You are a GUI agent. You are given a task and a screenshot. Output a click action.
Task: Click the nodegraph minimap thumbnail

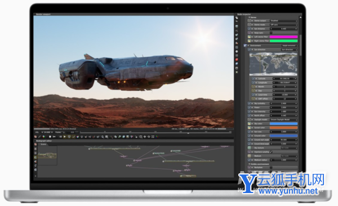(x=47, y=155)
